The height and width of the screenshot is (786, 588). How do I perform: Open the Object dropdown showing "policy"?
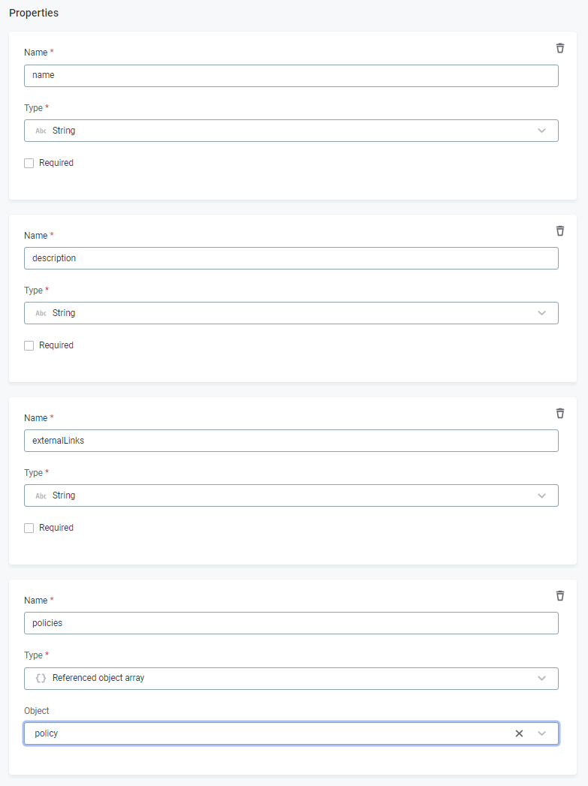coord(541,733)
